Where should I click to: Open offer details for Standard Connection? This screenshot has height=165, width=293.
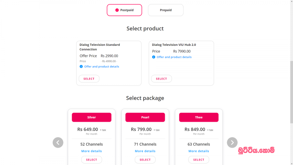click(102, 66)
